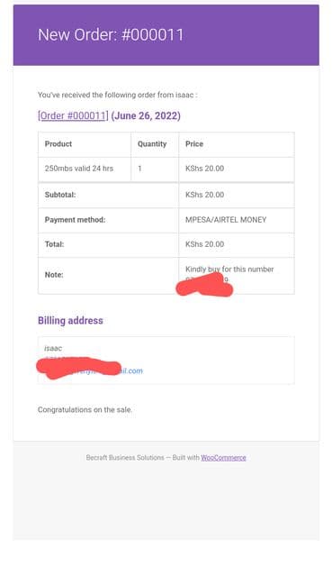Select the New Order: #000011 header title

pos(111,35)
